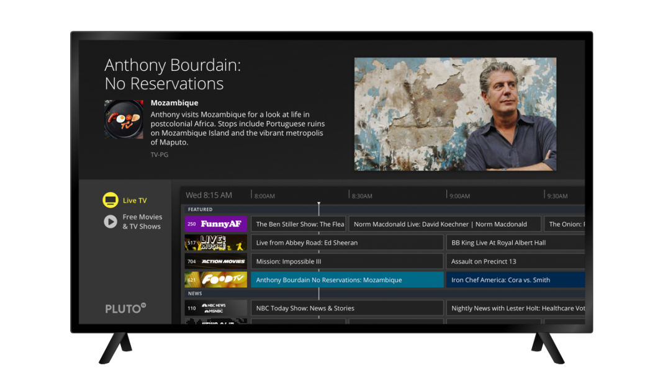Click the Anthony Bourdain preview image
The width and height of the screenshot is (663, 373).
coord(456,114)
